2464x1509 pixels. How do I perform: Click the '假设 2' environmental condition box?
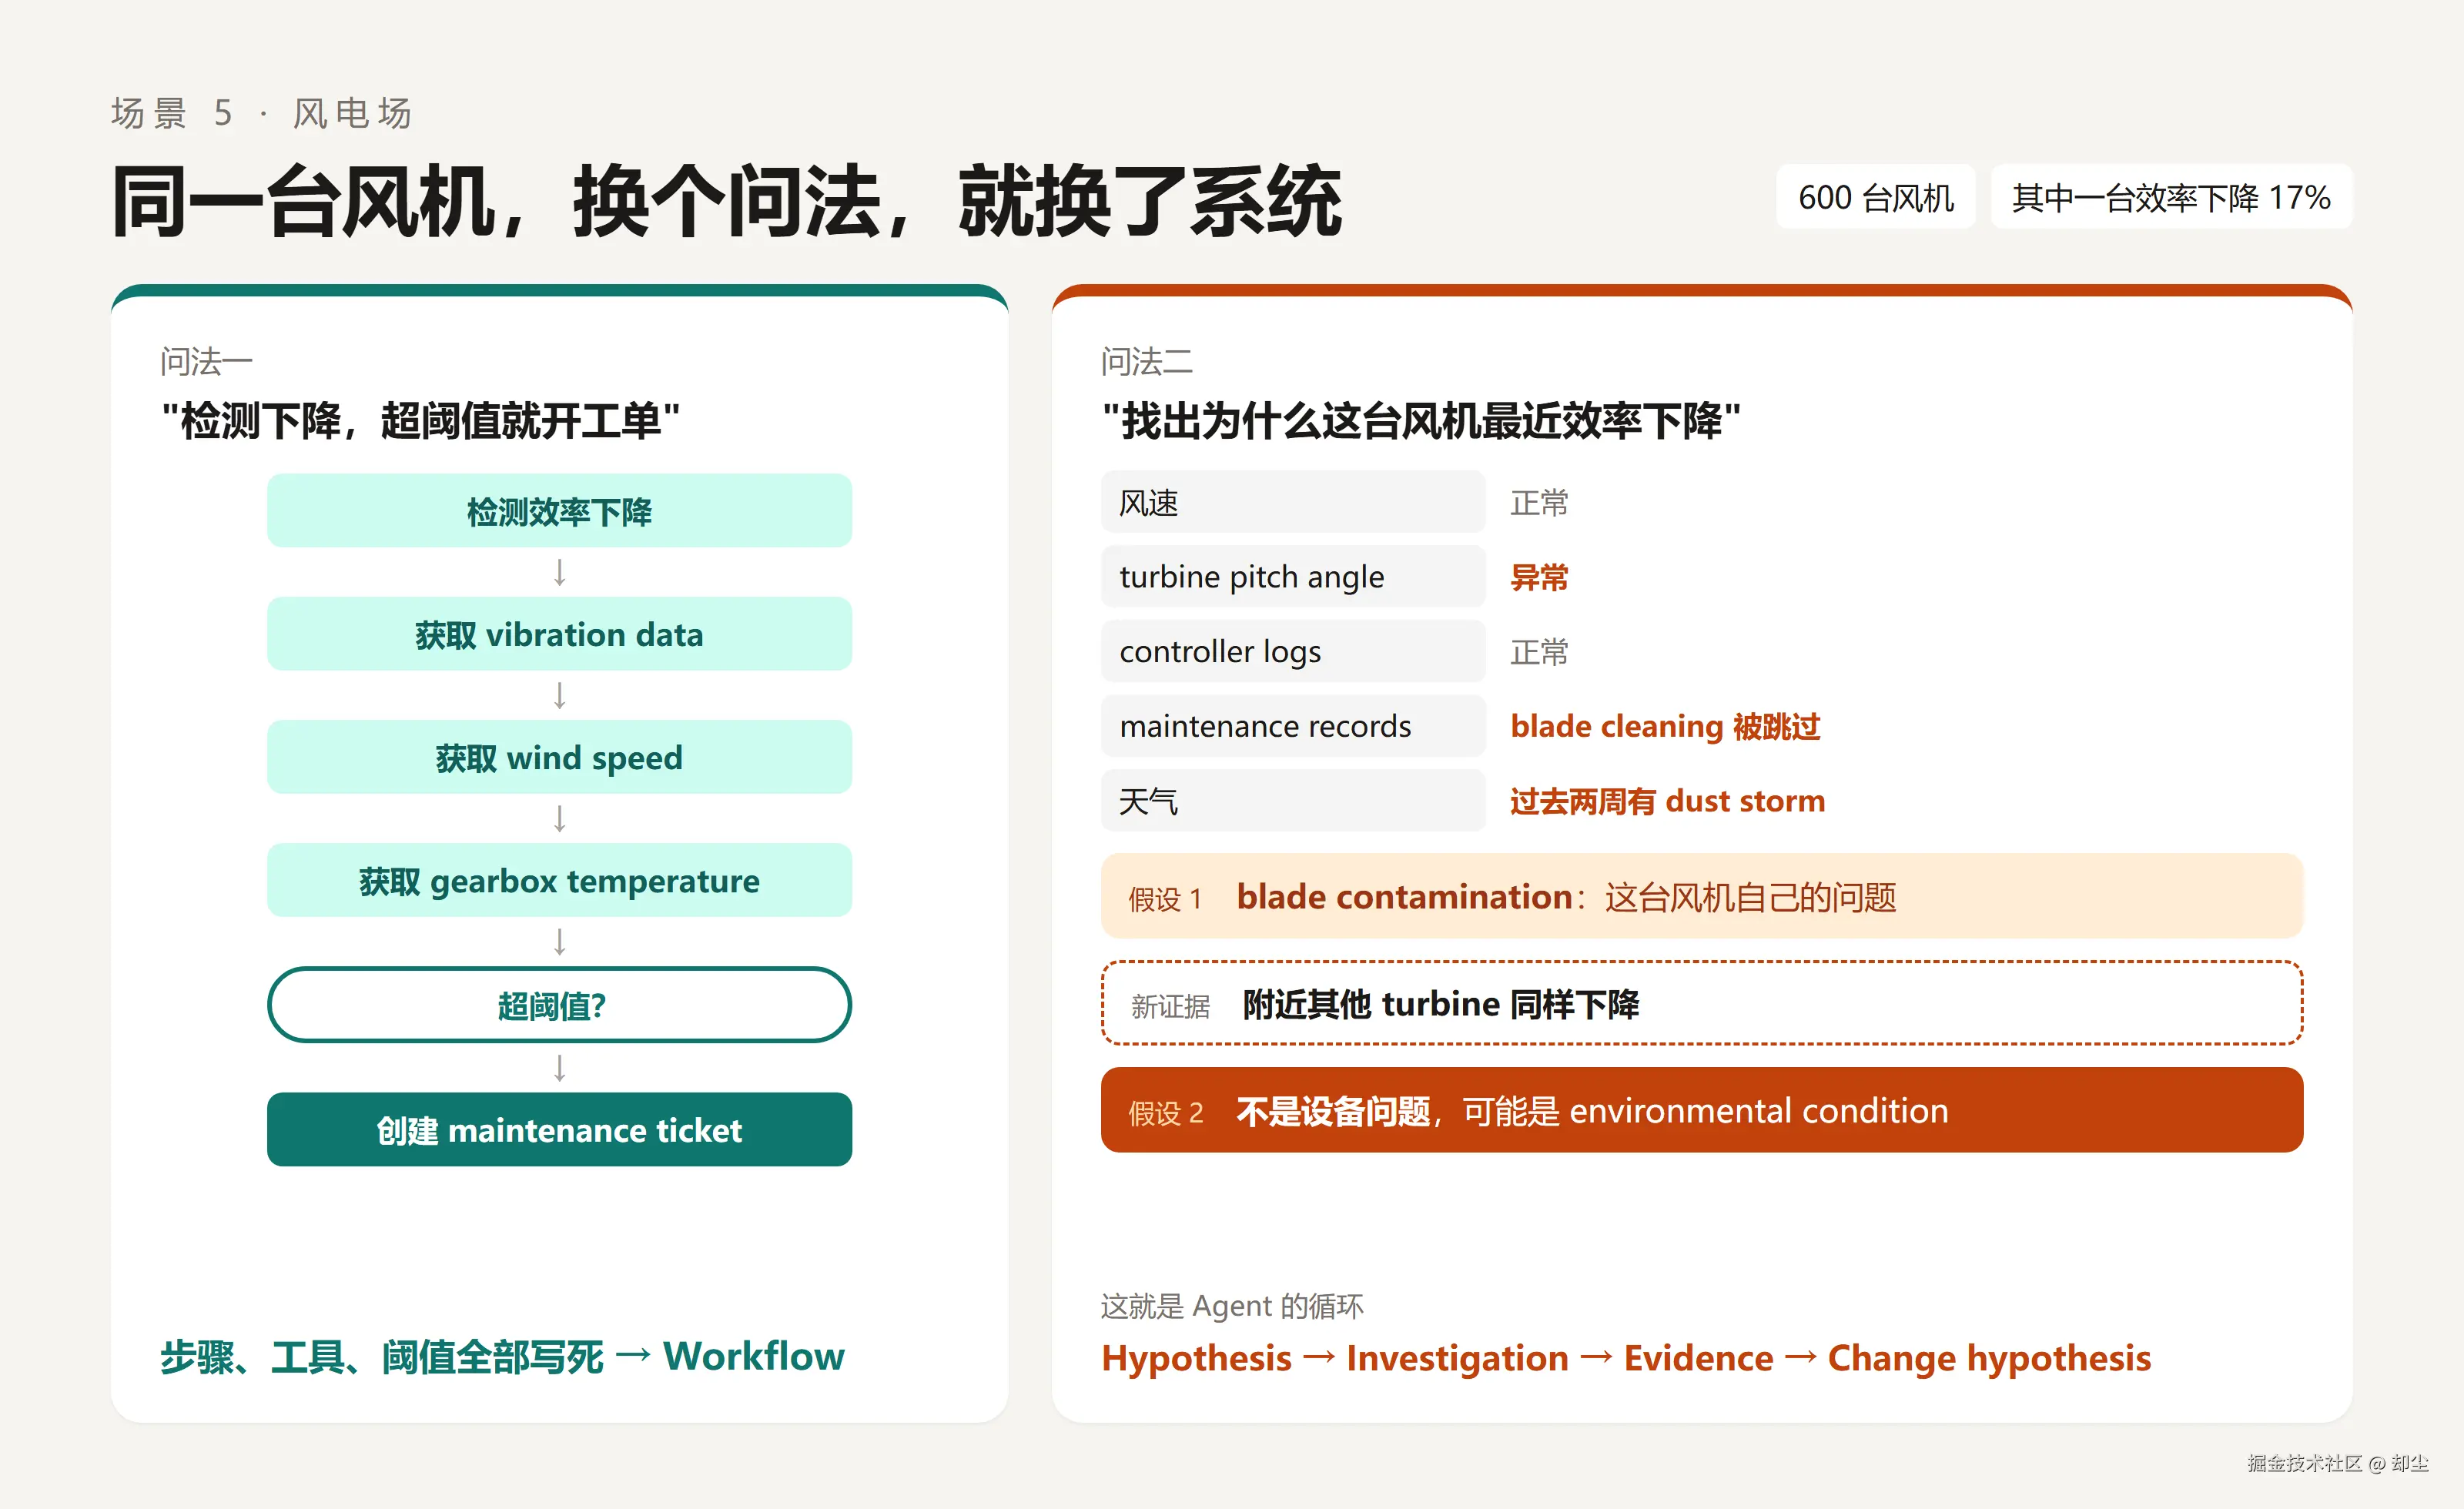click(x=1702, y=1110)
